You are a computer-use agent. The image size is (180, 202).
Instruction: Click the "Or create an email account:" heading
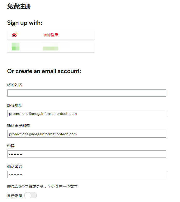coord(44,71)
